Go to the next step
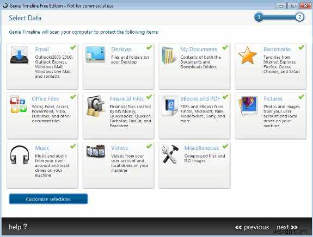Viewport: 313px width, 237px height. [x=287, y=227]
